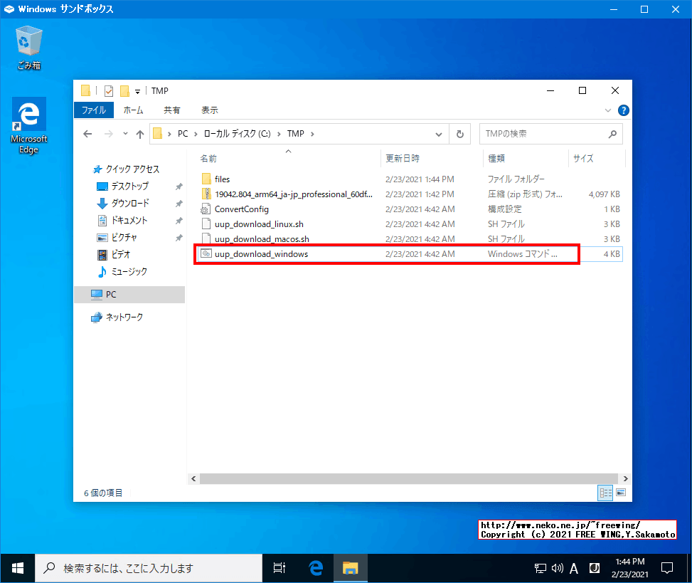This screenshot has width=692, height=583.
Task: Open the address bar history dropdown
Action: point(439,133)
